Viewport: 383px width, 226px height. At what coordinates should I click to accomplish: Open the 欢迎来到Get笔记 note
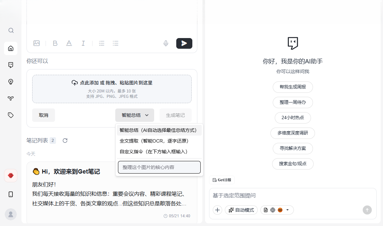tap(112, 192)
